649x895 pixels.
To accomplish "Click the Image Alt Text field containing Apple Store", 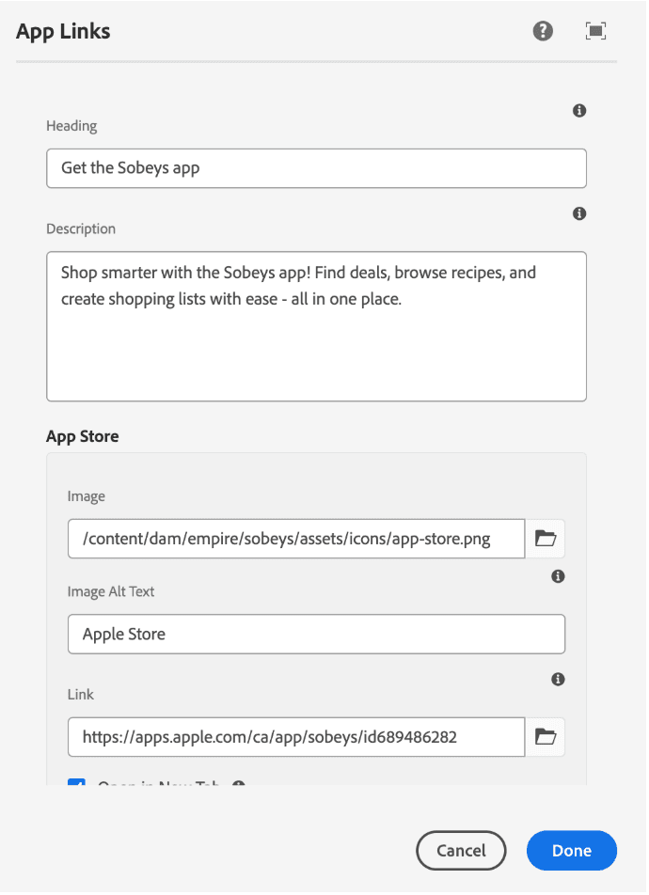I will [316, 634].
